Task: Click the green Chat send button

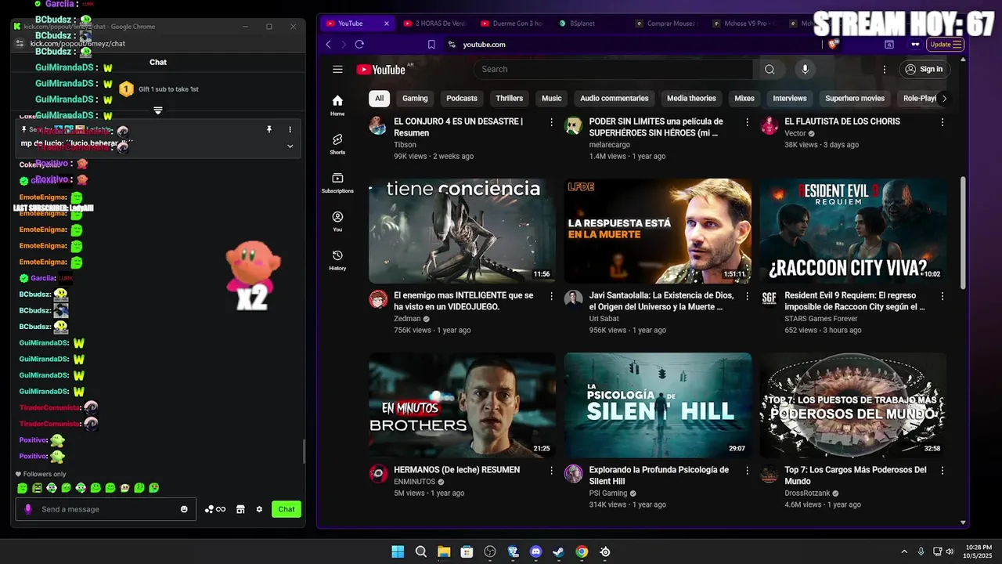Action: 287,509
